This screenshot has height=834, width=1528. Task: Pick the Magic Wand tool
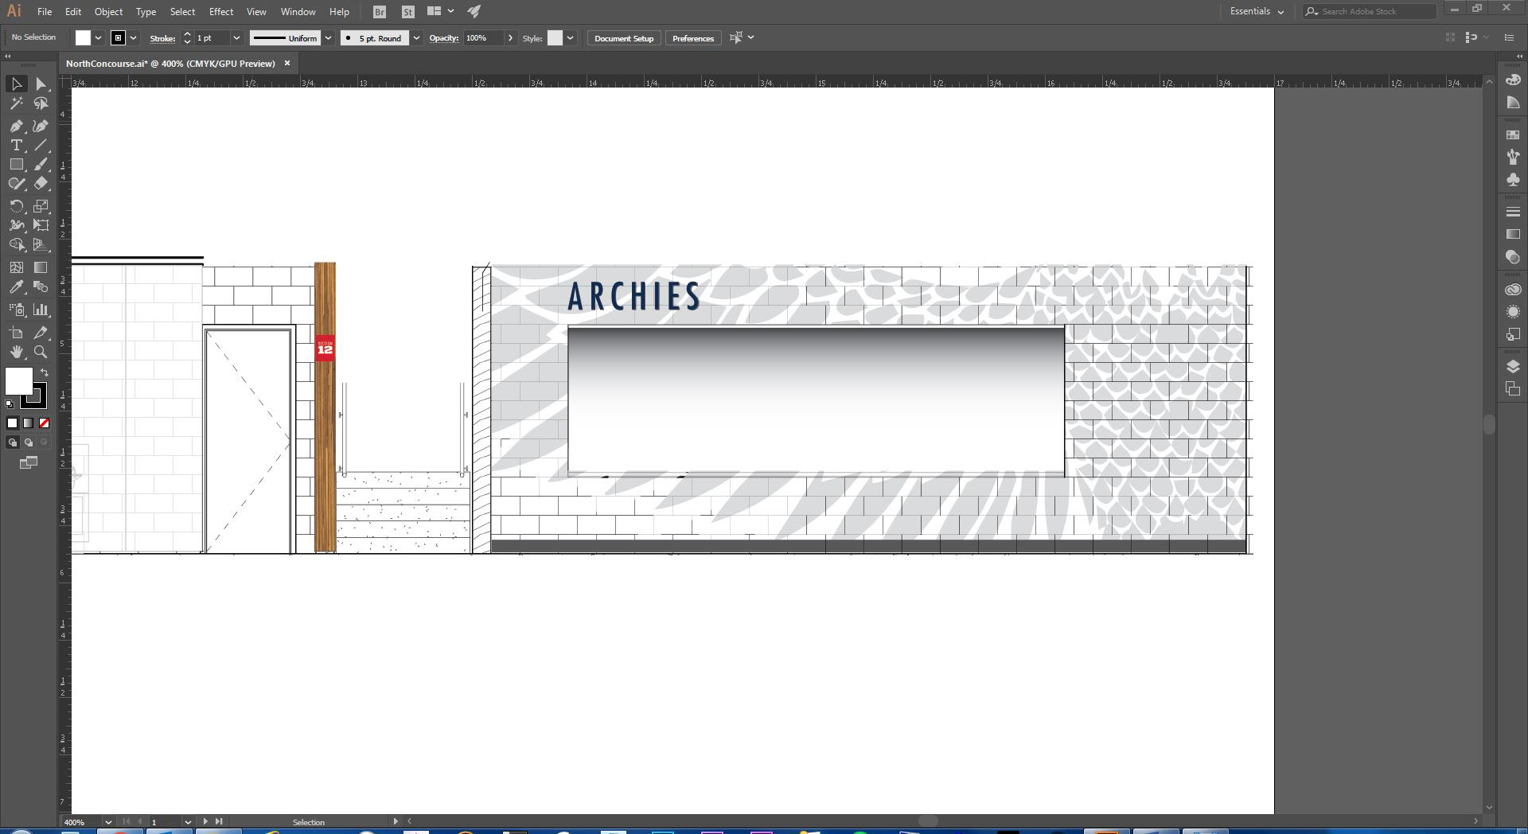click(x=16, y=103)
